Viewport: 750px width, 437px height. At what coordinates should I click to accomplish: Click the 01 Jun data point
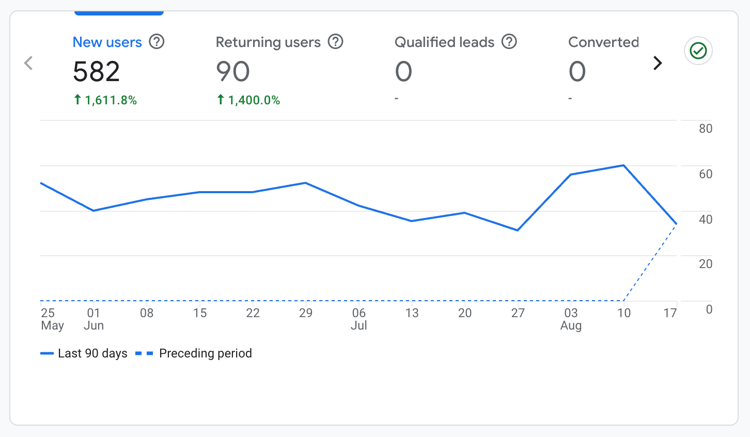93,211
